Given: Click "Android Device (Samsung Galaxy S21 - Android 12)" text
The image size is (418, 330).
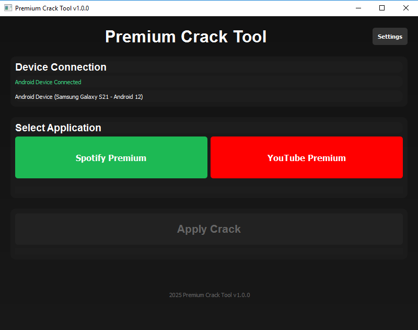Looking at the screenshot, I should (79, 97).
